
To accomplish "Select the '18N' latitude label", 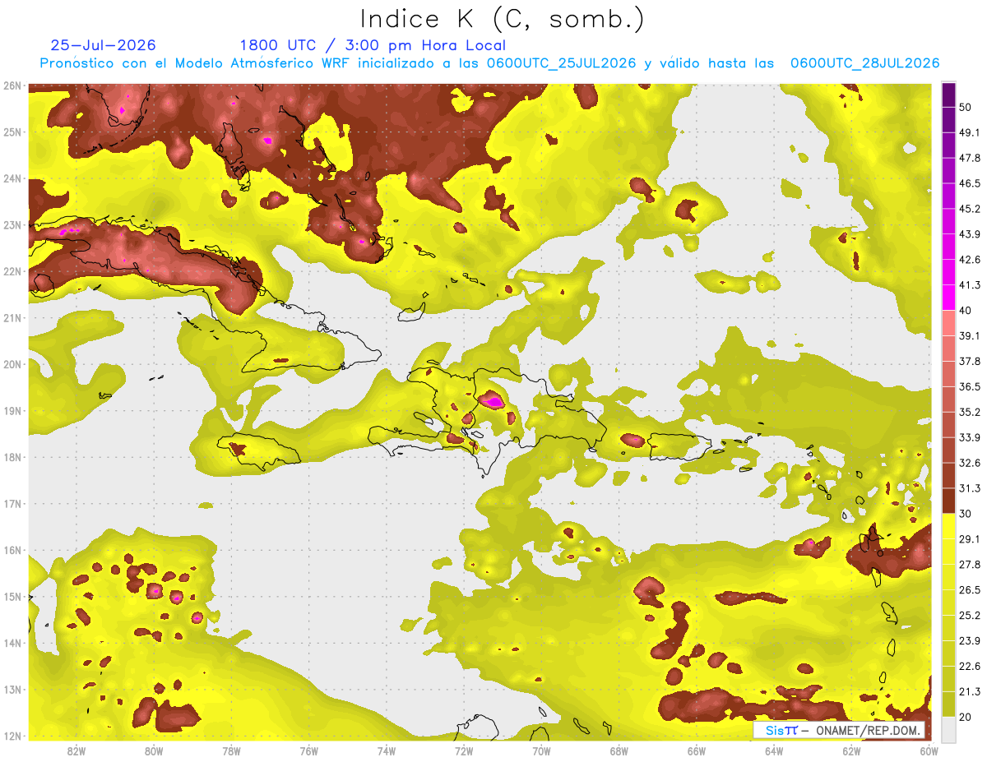I will (12, 457).
